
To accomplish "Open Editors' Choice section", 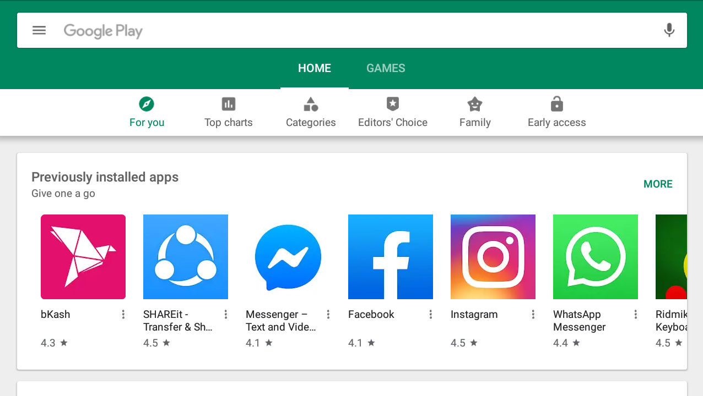I will coord(393,112).
